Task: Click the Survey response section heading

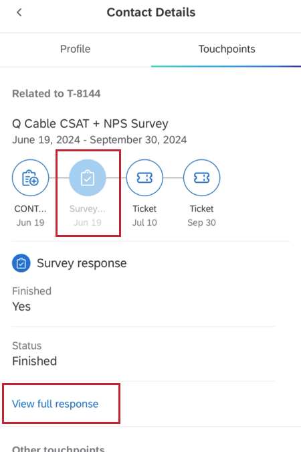Action: (x=82, y=263)
